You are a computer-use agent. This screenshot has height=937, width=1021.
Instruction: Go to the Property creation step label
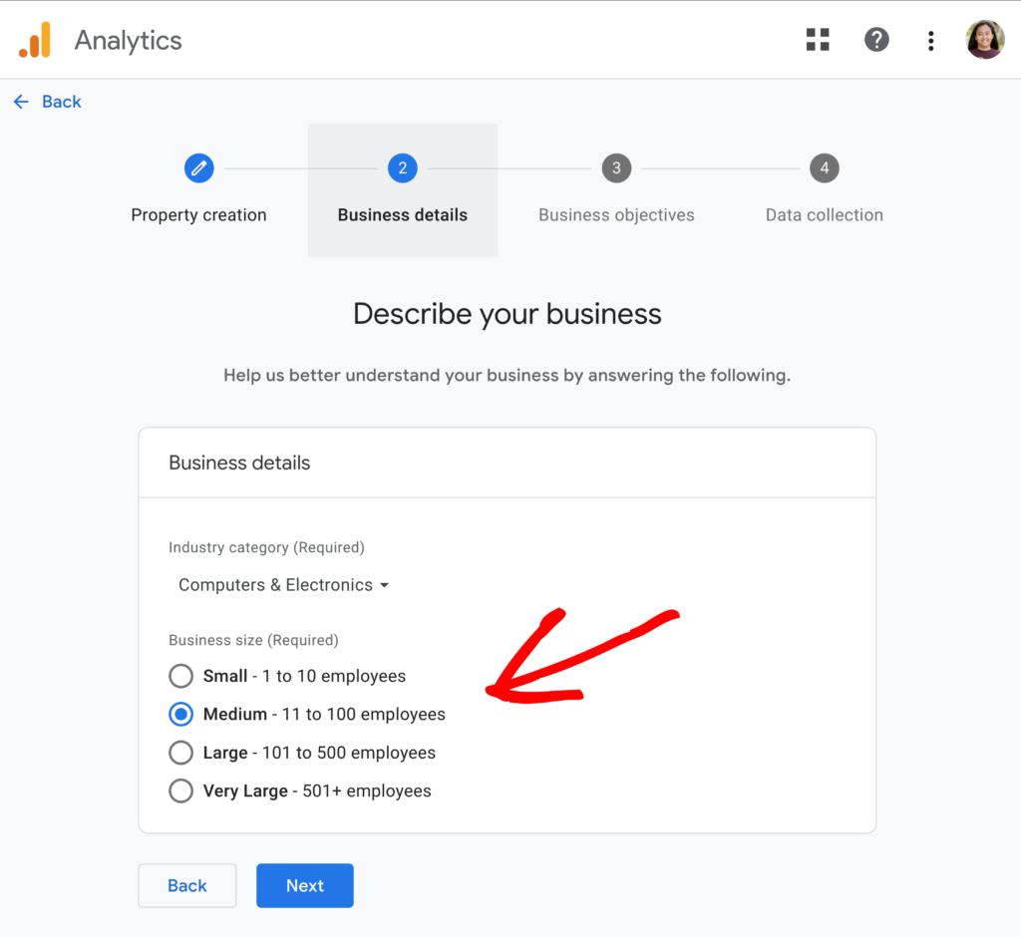tap(198, 214)
